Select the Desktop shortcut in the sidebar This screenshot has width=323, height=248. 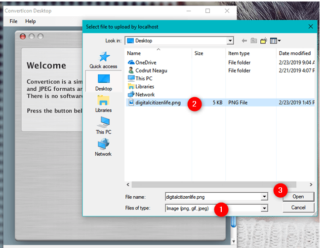point(103,81)
